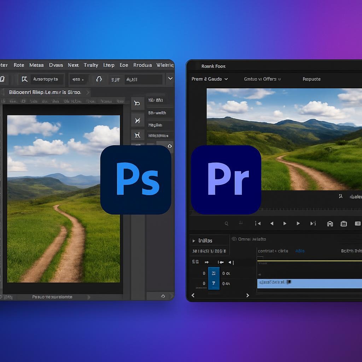Viewport: 362px width, 362px height.
Task: Open the 'Prem & Gaudo' dropdown
Action: (210, 79)
